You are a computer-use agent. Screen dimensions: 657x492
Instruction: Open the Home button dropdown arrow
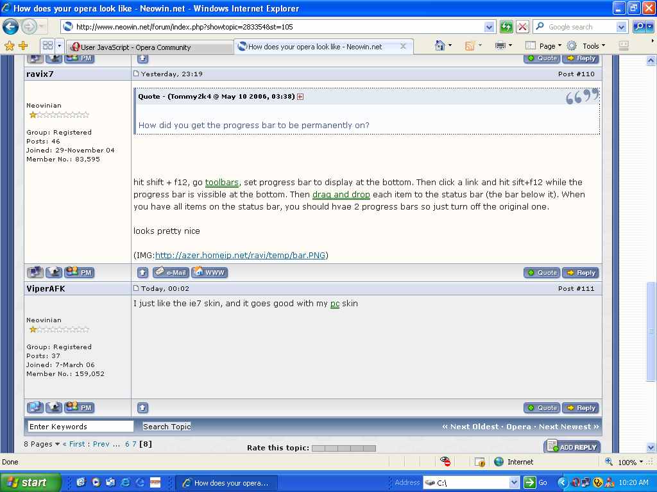click(x=450, y=45)
